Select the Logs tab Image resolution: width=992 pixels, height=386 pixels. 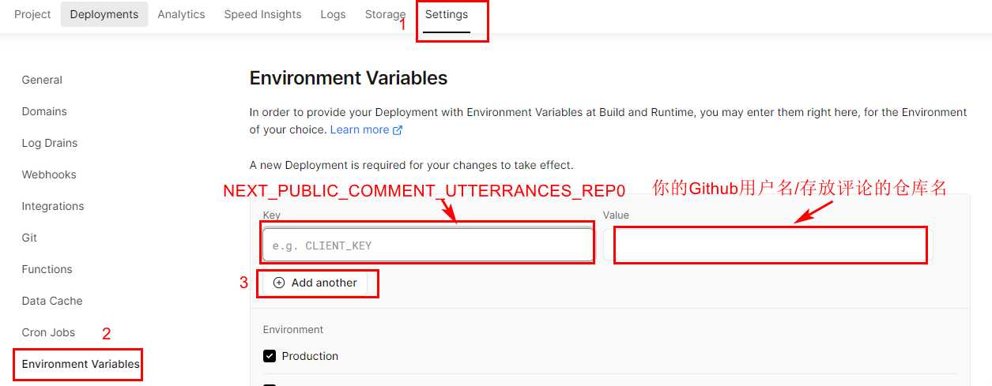point(333,14)
